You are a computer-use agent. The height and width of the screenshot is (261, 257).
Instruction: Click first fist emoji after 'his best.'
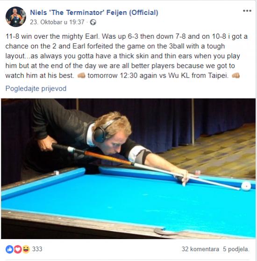(x=81, y=76)
